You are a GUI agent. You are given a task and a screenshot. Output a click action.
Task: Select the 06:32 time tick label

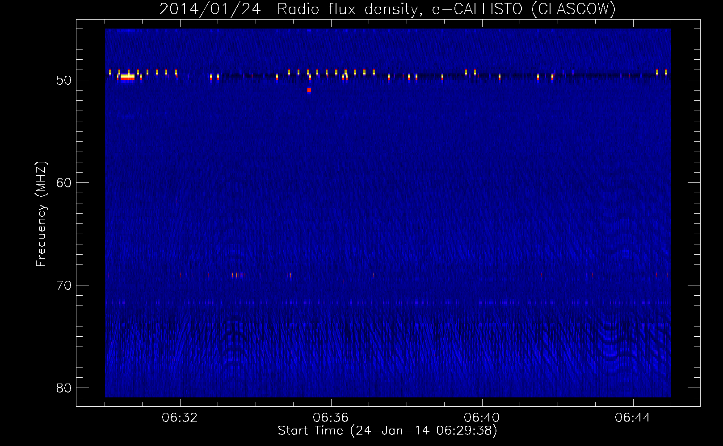pos(180,418)
